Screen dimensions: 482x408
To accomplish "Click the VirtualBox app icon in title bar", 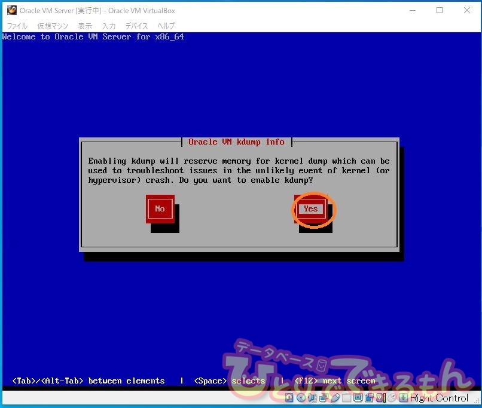I will click(11, 10).
